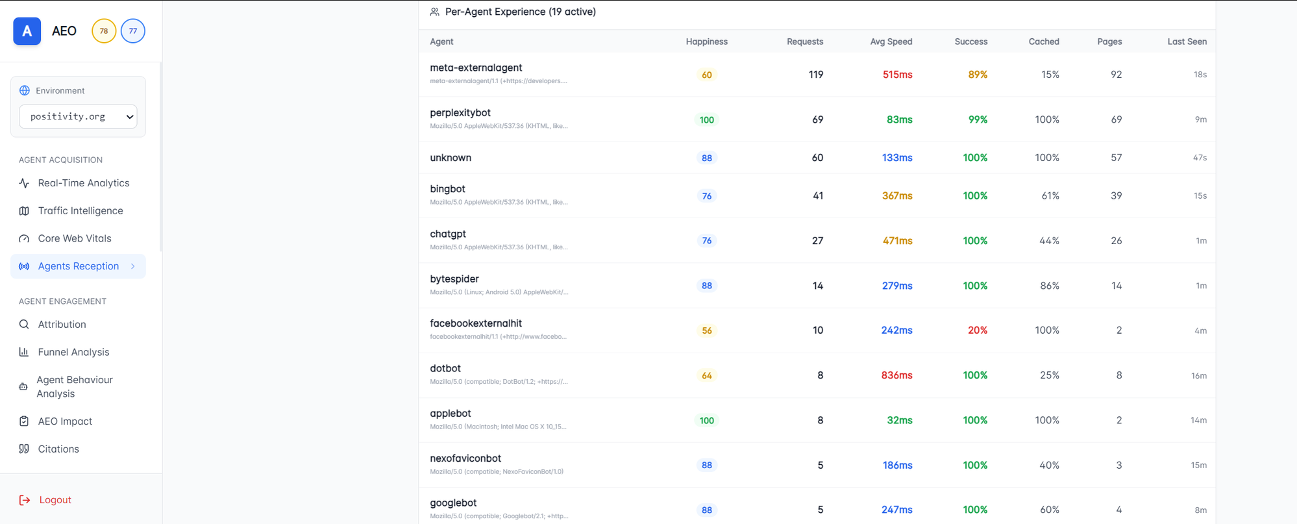Sort by the Success column header
The width and height of the screenshot is (1297, 524).
971,42
